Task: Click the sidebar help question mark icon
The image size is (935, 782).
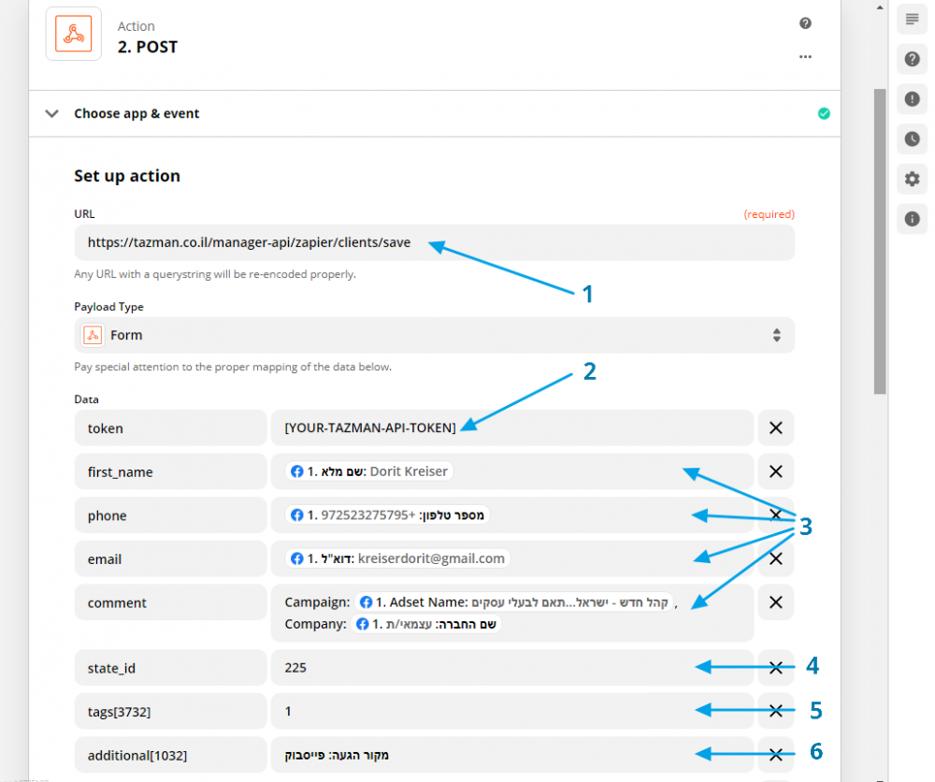Action: click(912, 60)
